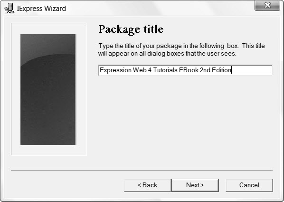Focus the package title text box

(186, 70)
